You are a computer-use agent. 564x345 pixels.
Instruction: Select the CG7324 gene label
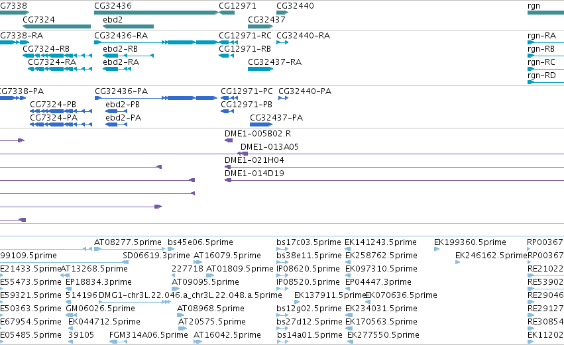pyautogui.click(x=38, y=19)
